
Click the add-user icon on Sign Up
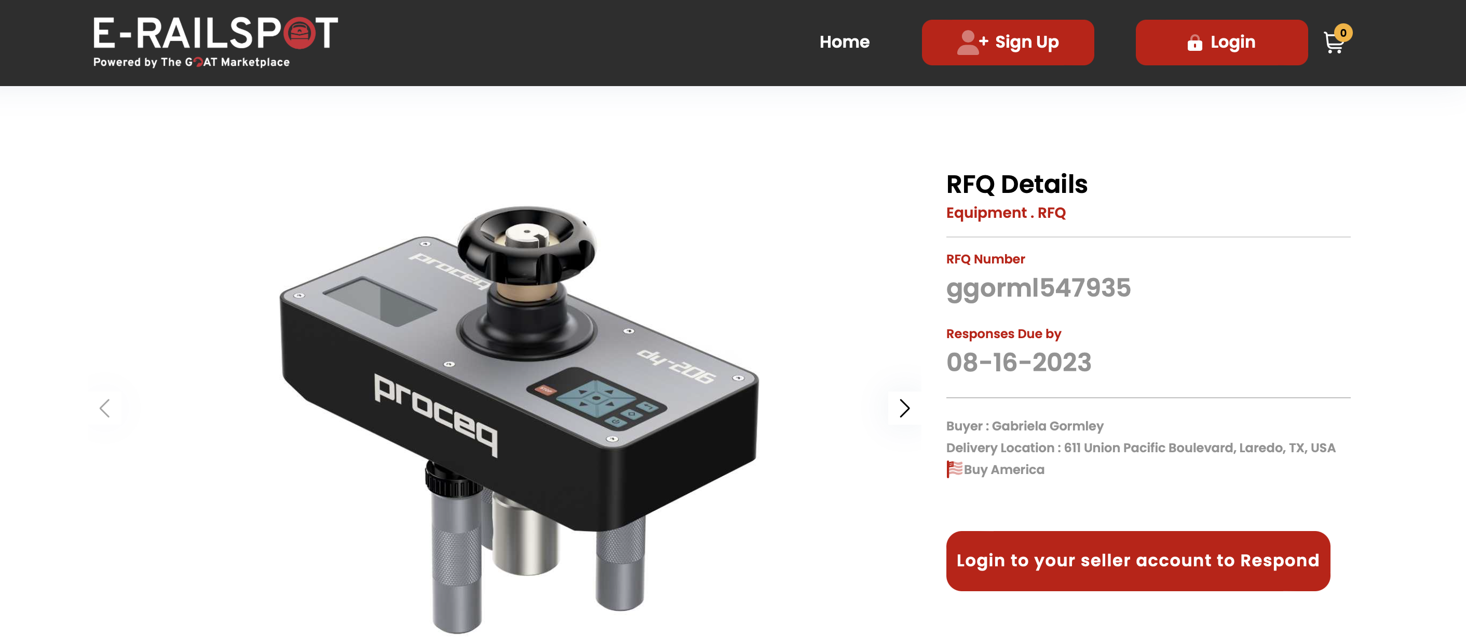point(972,43)
